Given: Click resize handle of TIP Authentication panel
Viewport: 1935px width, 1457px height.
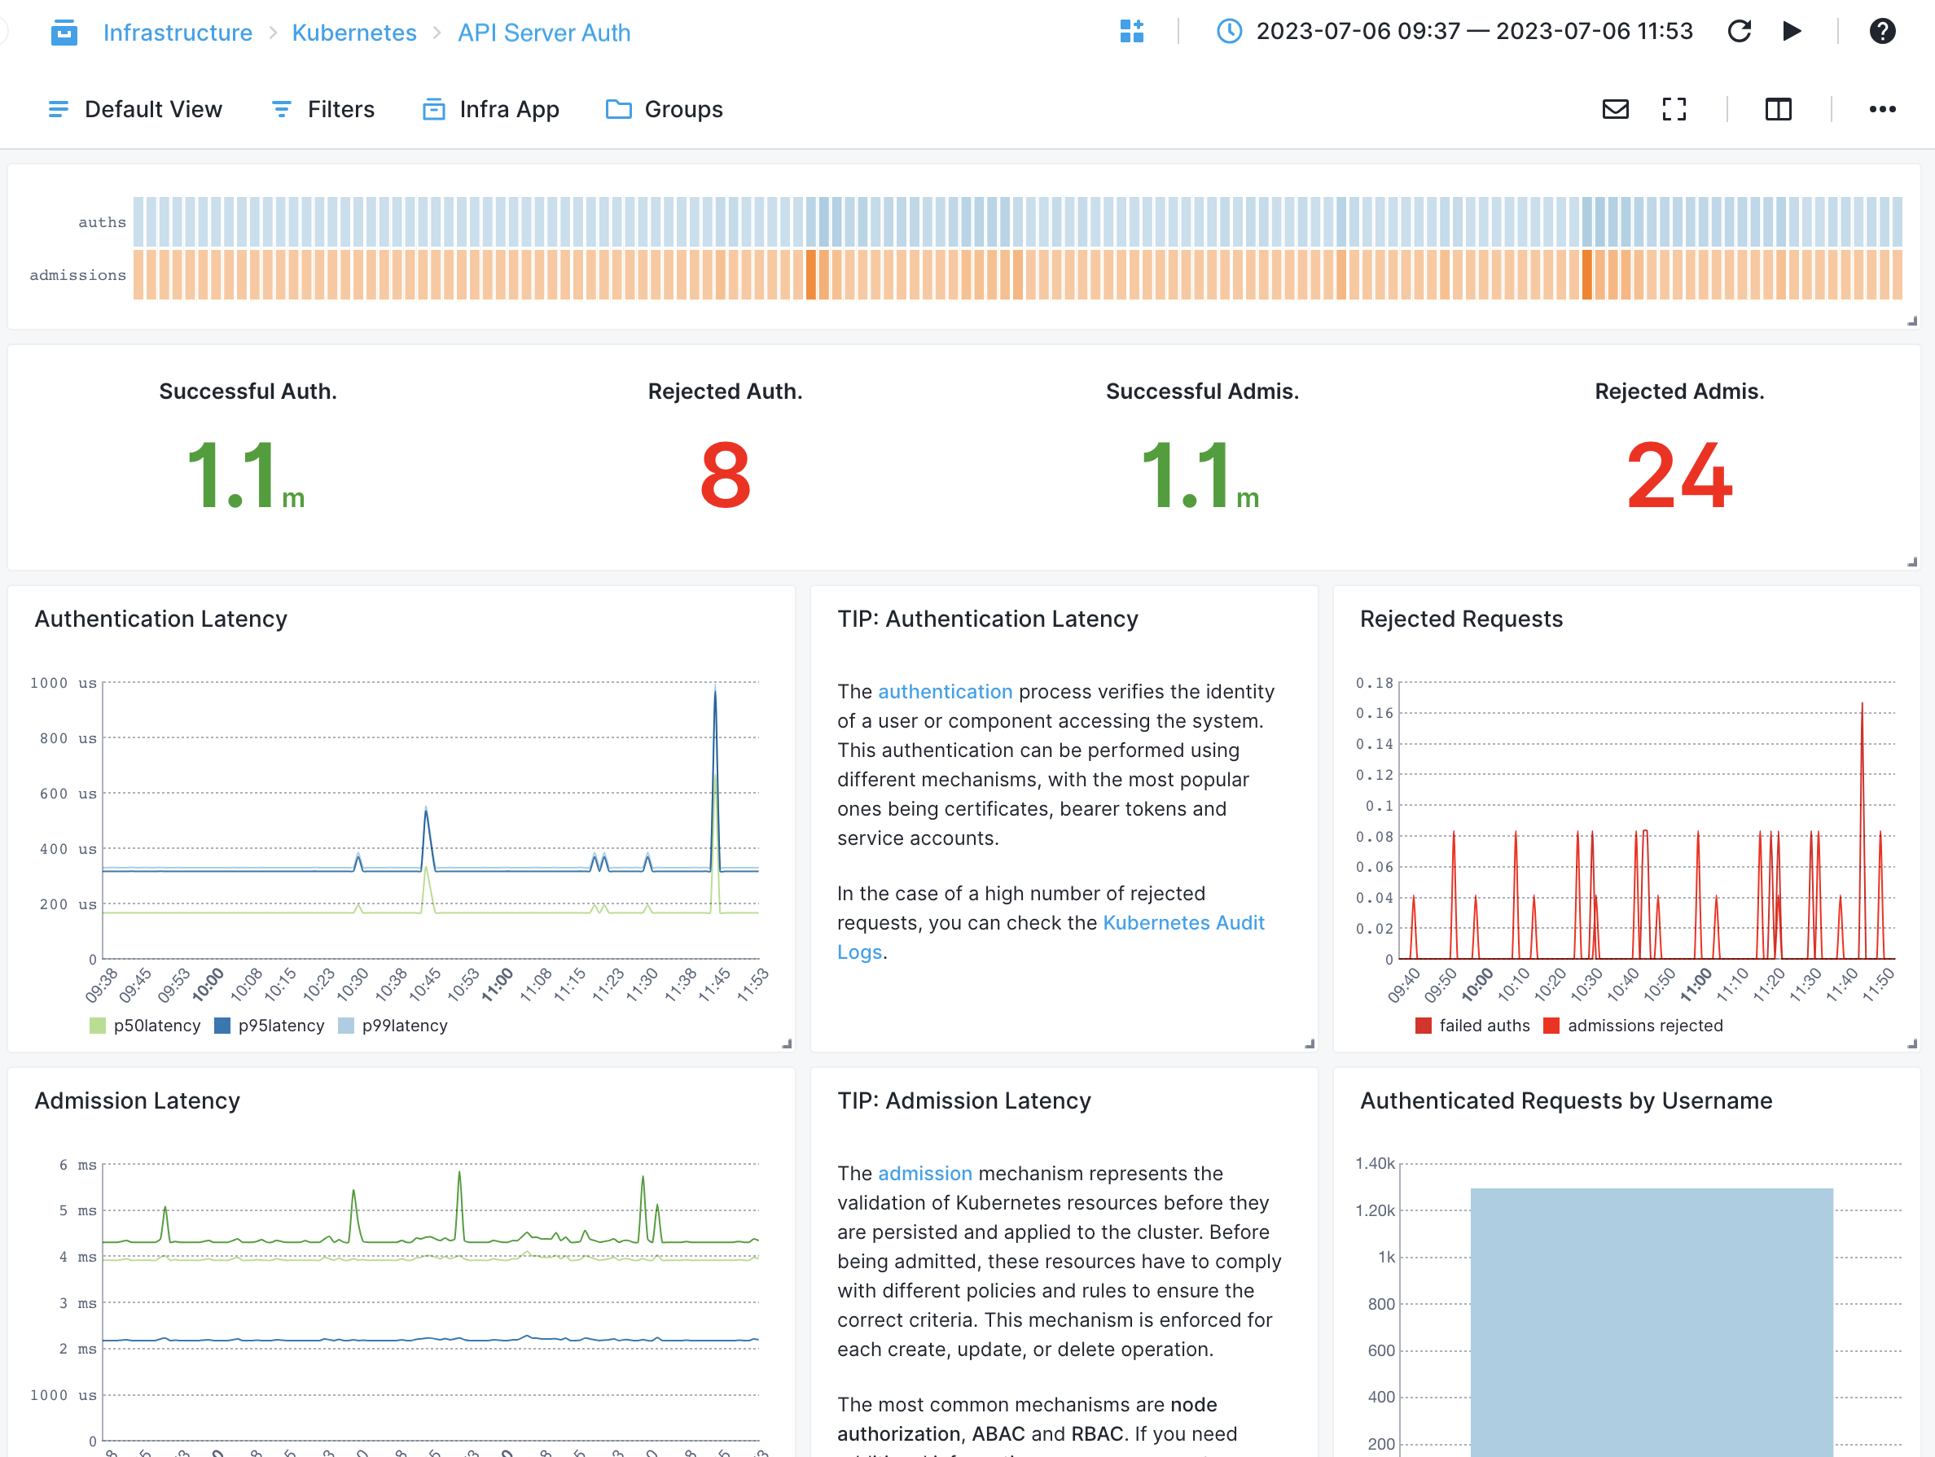Looking at the screenshot, I should (x=1310, y=1044).
